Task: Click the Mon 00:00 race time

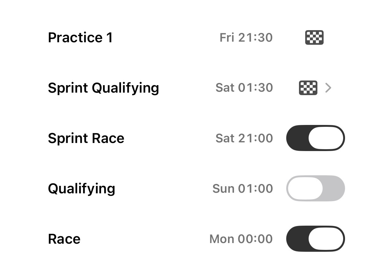Action: point(241,239)
